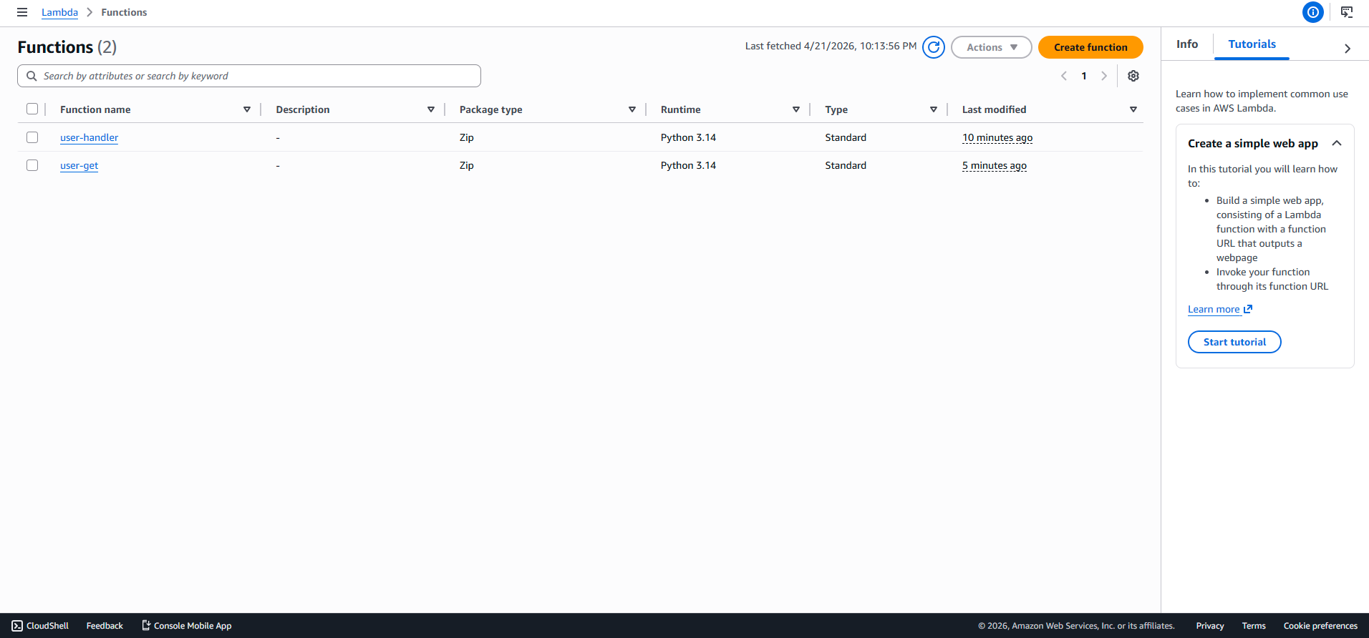Click the Last fetched timestamp text
The image size is (1369, 638).
pyautogui.click(x=831, y=46)
